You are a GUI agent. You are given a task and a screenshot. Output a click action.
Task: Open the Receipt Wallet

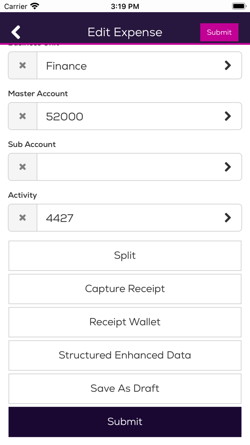click(125, 322)
